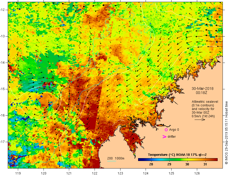Click the color bar value 29

(169, 164)
